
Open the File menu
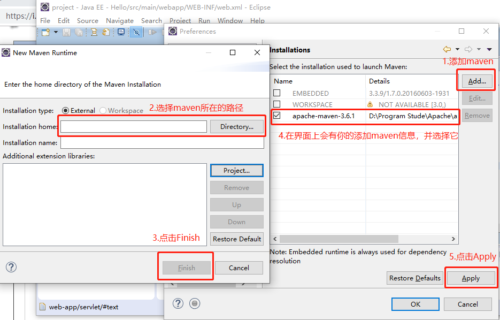pos(45,21)
